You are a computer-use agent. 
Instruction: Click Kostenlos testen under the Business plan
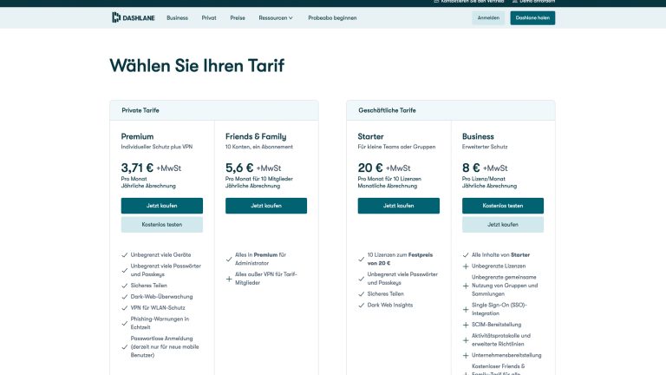[503, 206]
